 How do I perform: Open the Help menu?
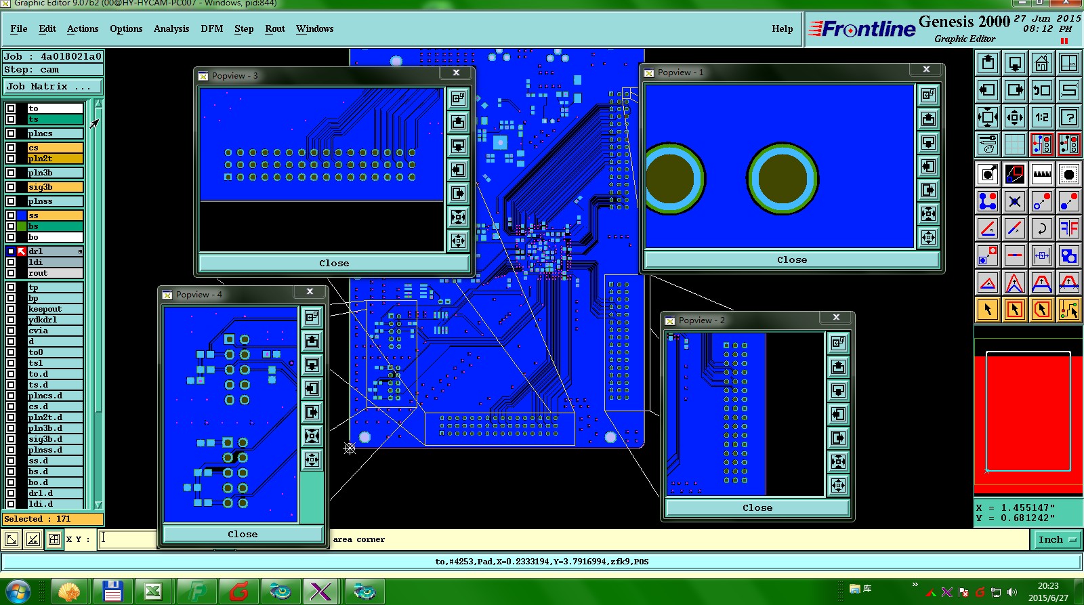pyautogui.click(x=783, y=28)
